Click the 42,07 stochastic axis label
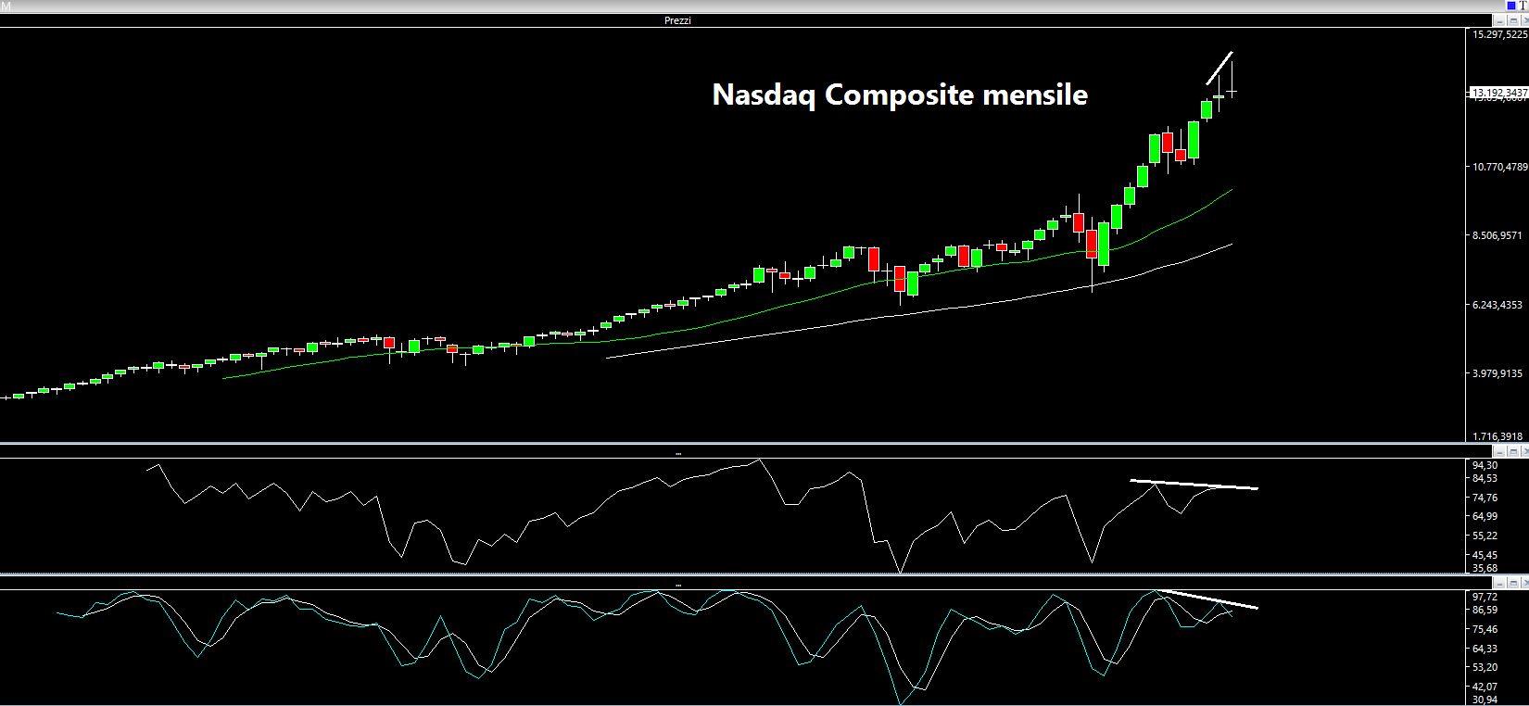Viewport: 1529px width, 706px height. pos(1485,687)
